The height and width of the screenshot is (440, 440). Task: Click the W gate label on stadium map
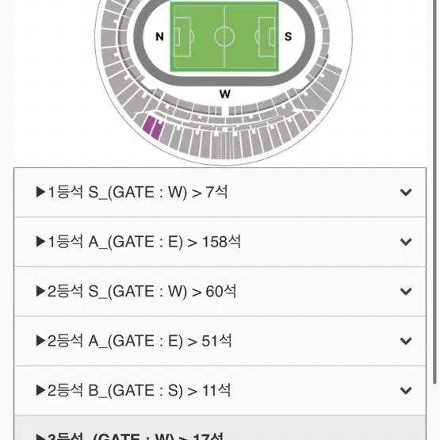click(225, 94)
